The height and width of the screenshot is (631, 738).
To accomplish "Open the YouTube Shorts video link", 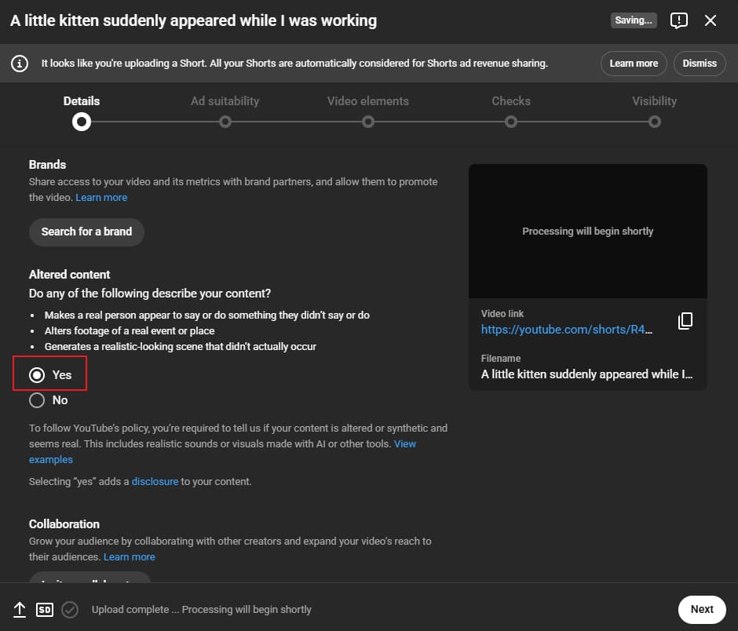I will pyautogui.click(x=566, y=330).
